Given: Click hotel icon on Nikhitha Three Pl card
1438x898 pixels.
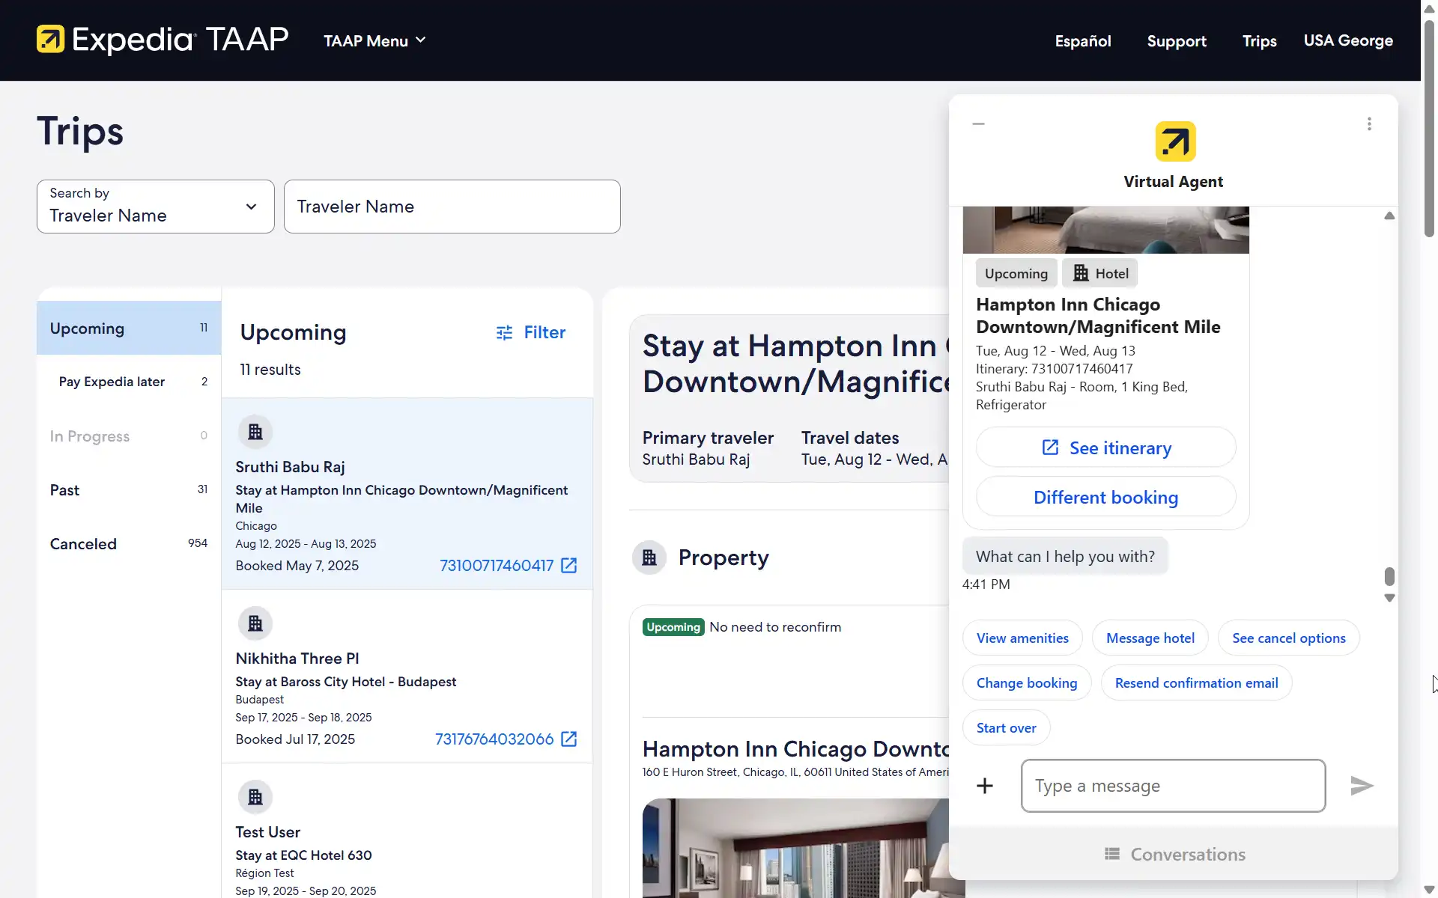Looking at the screenshot, I should tap(255, 623).
